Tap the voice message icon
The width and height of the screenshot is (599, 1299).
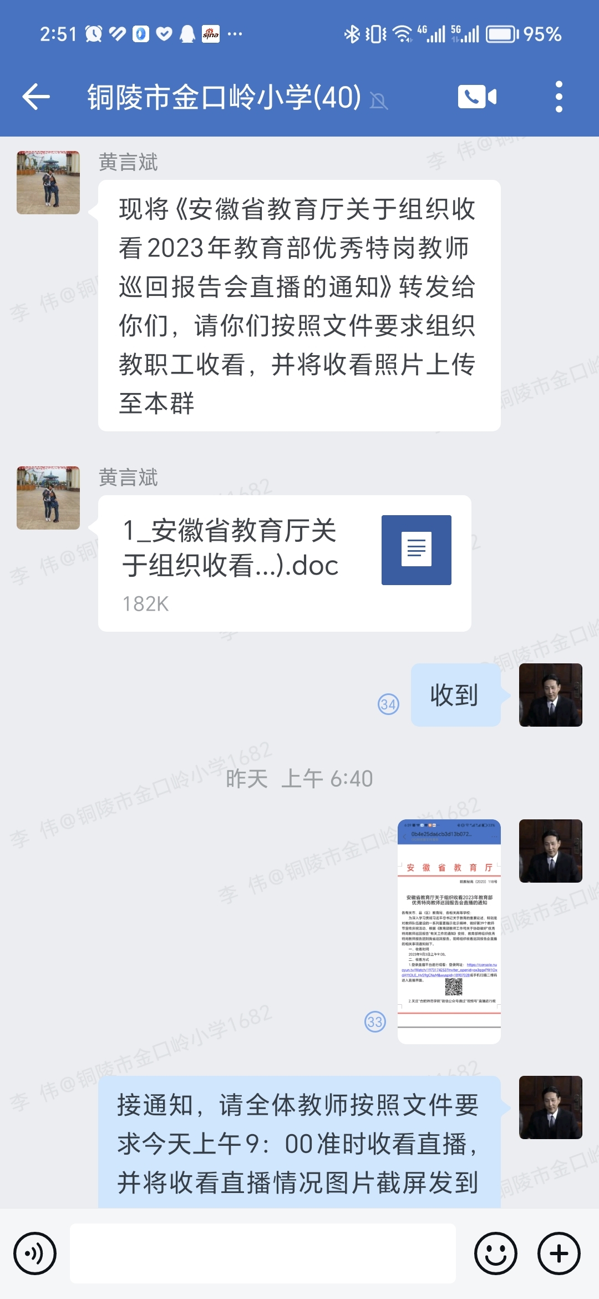click(x=35, y=1253)
